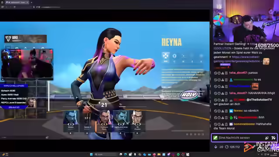This screenshot has width=279, height=157.
Task: Delete the 'tu es' chat message
Action: tap(226, 80)
